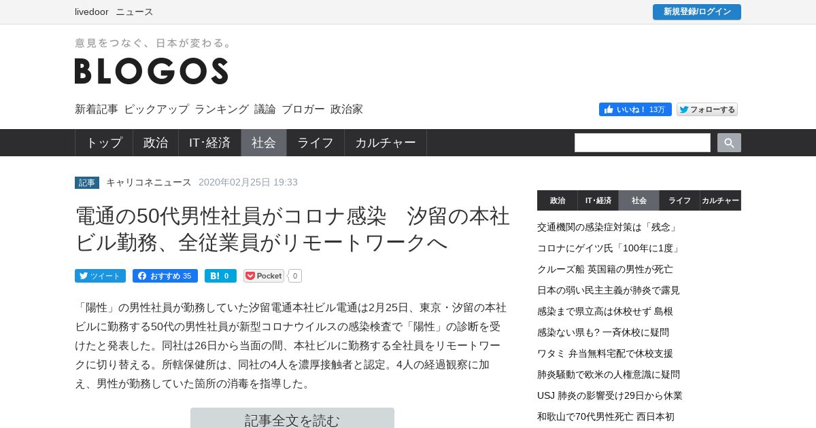Bookmark with Hatena B! button

(x=220, y=276)
